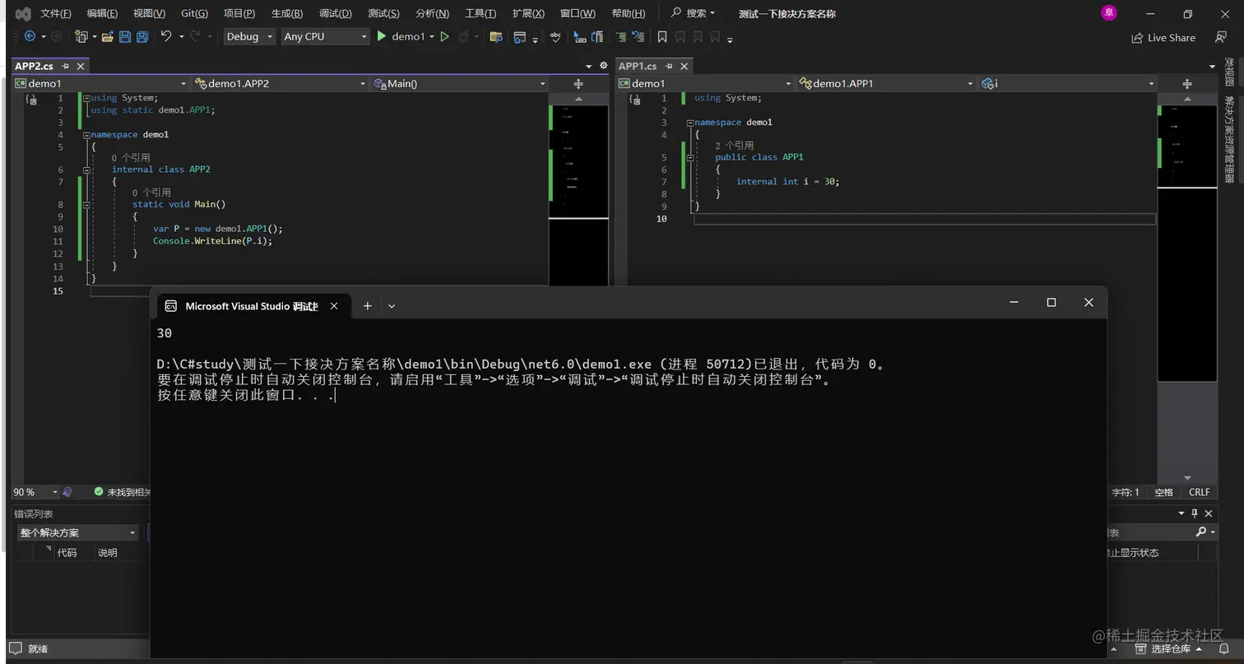The image size is (1244, 664).
Task: Open the demo1.APP2 type dropdown
Action: coord(280,83)
